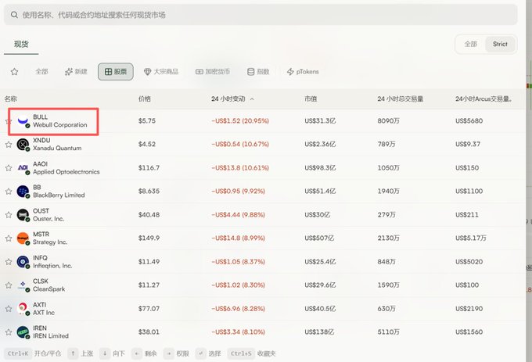Image resolution: width=532 pixels, height=362 pixels.
Task: Click the 5110万 volume cell
Action: (389, 332)
